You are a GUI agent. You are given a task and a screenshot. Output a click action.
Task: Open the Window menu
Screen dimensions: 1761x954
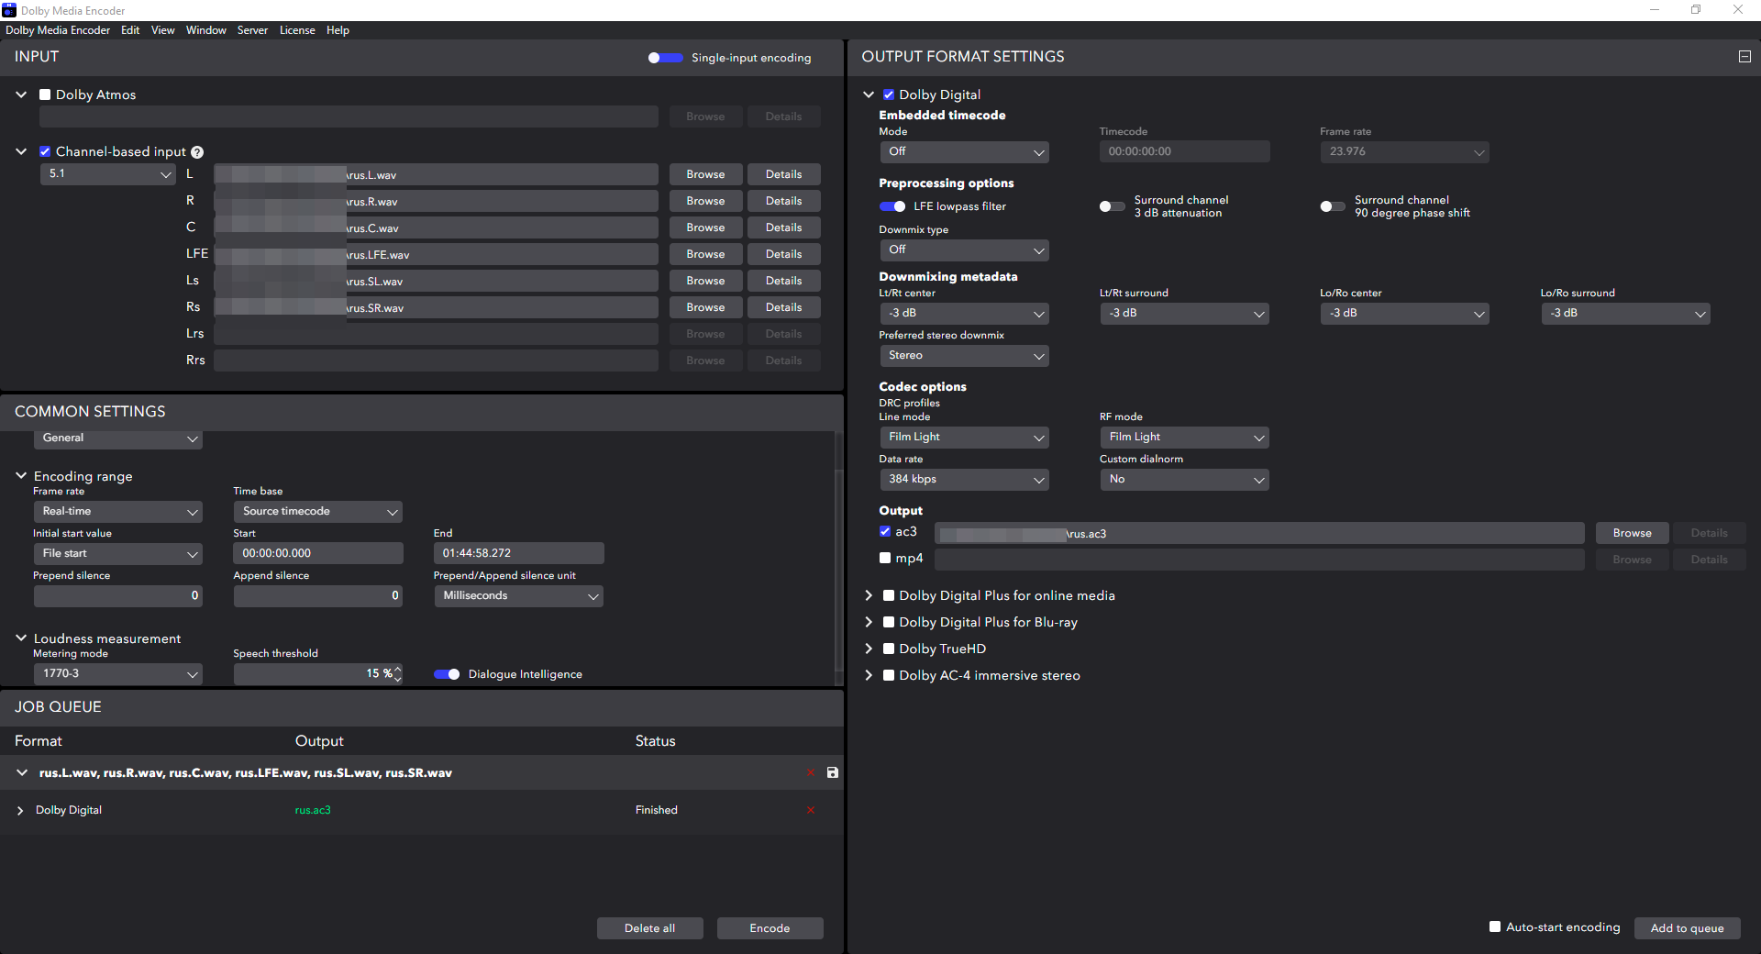tap(206, 30)
